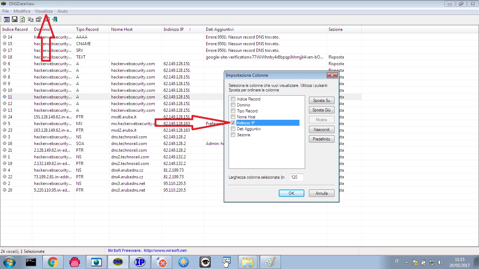
Task: Show hidden tray icons arrow
Action: (x=406, y=262)
